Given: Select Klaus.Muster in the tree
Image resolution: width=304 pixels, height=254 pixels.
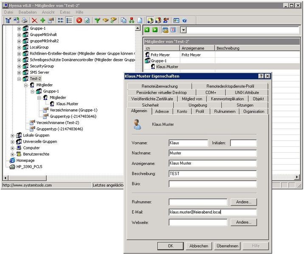Looking at the screenshot, I should [x=67, y=104].
